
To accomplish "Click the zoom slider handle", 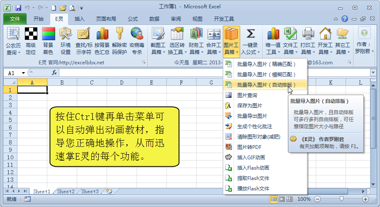I will [341, 199].
